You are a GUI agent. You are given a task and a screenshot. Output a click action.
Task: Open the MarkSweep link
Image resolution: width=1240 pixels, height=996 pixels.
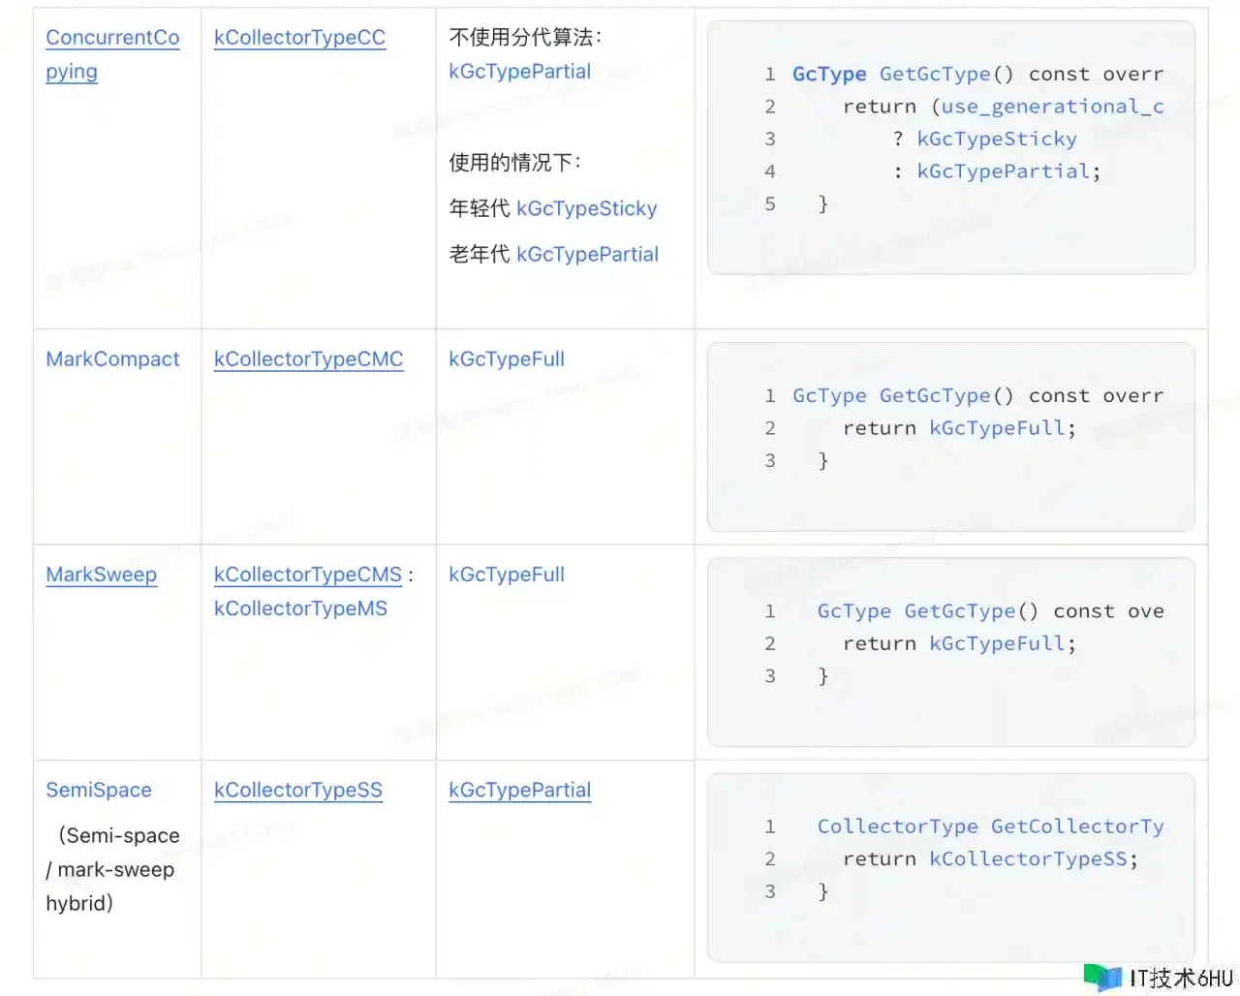pyautogui.click(x=101, y=575)
